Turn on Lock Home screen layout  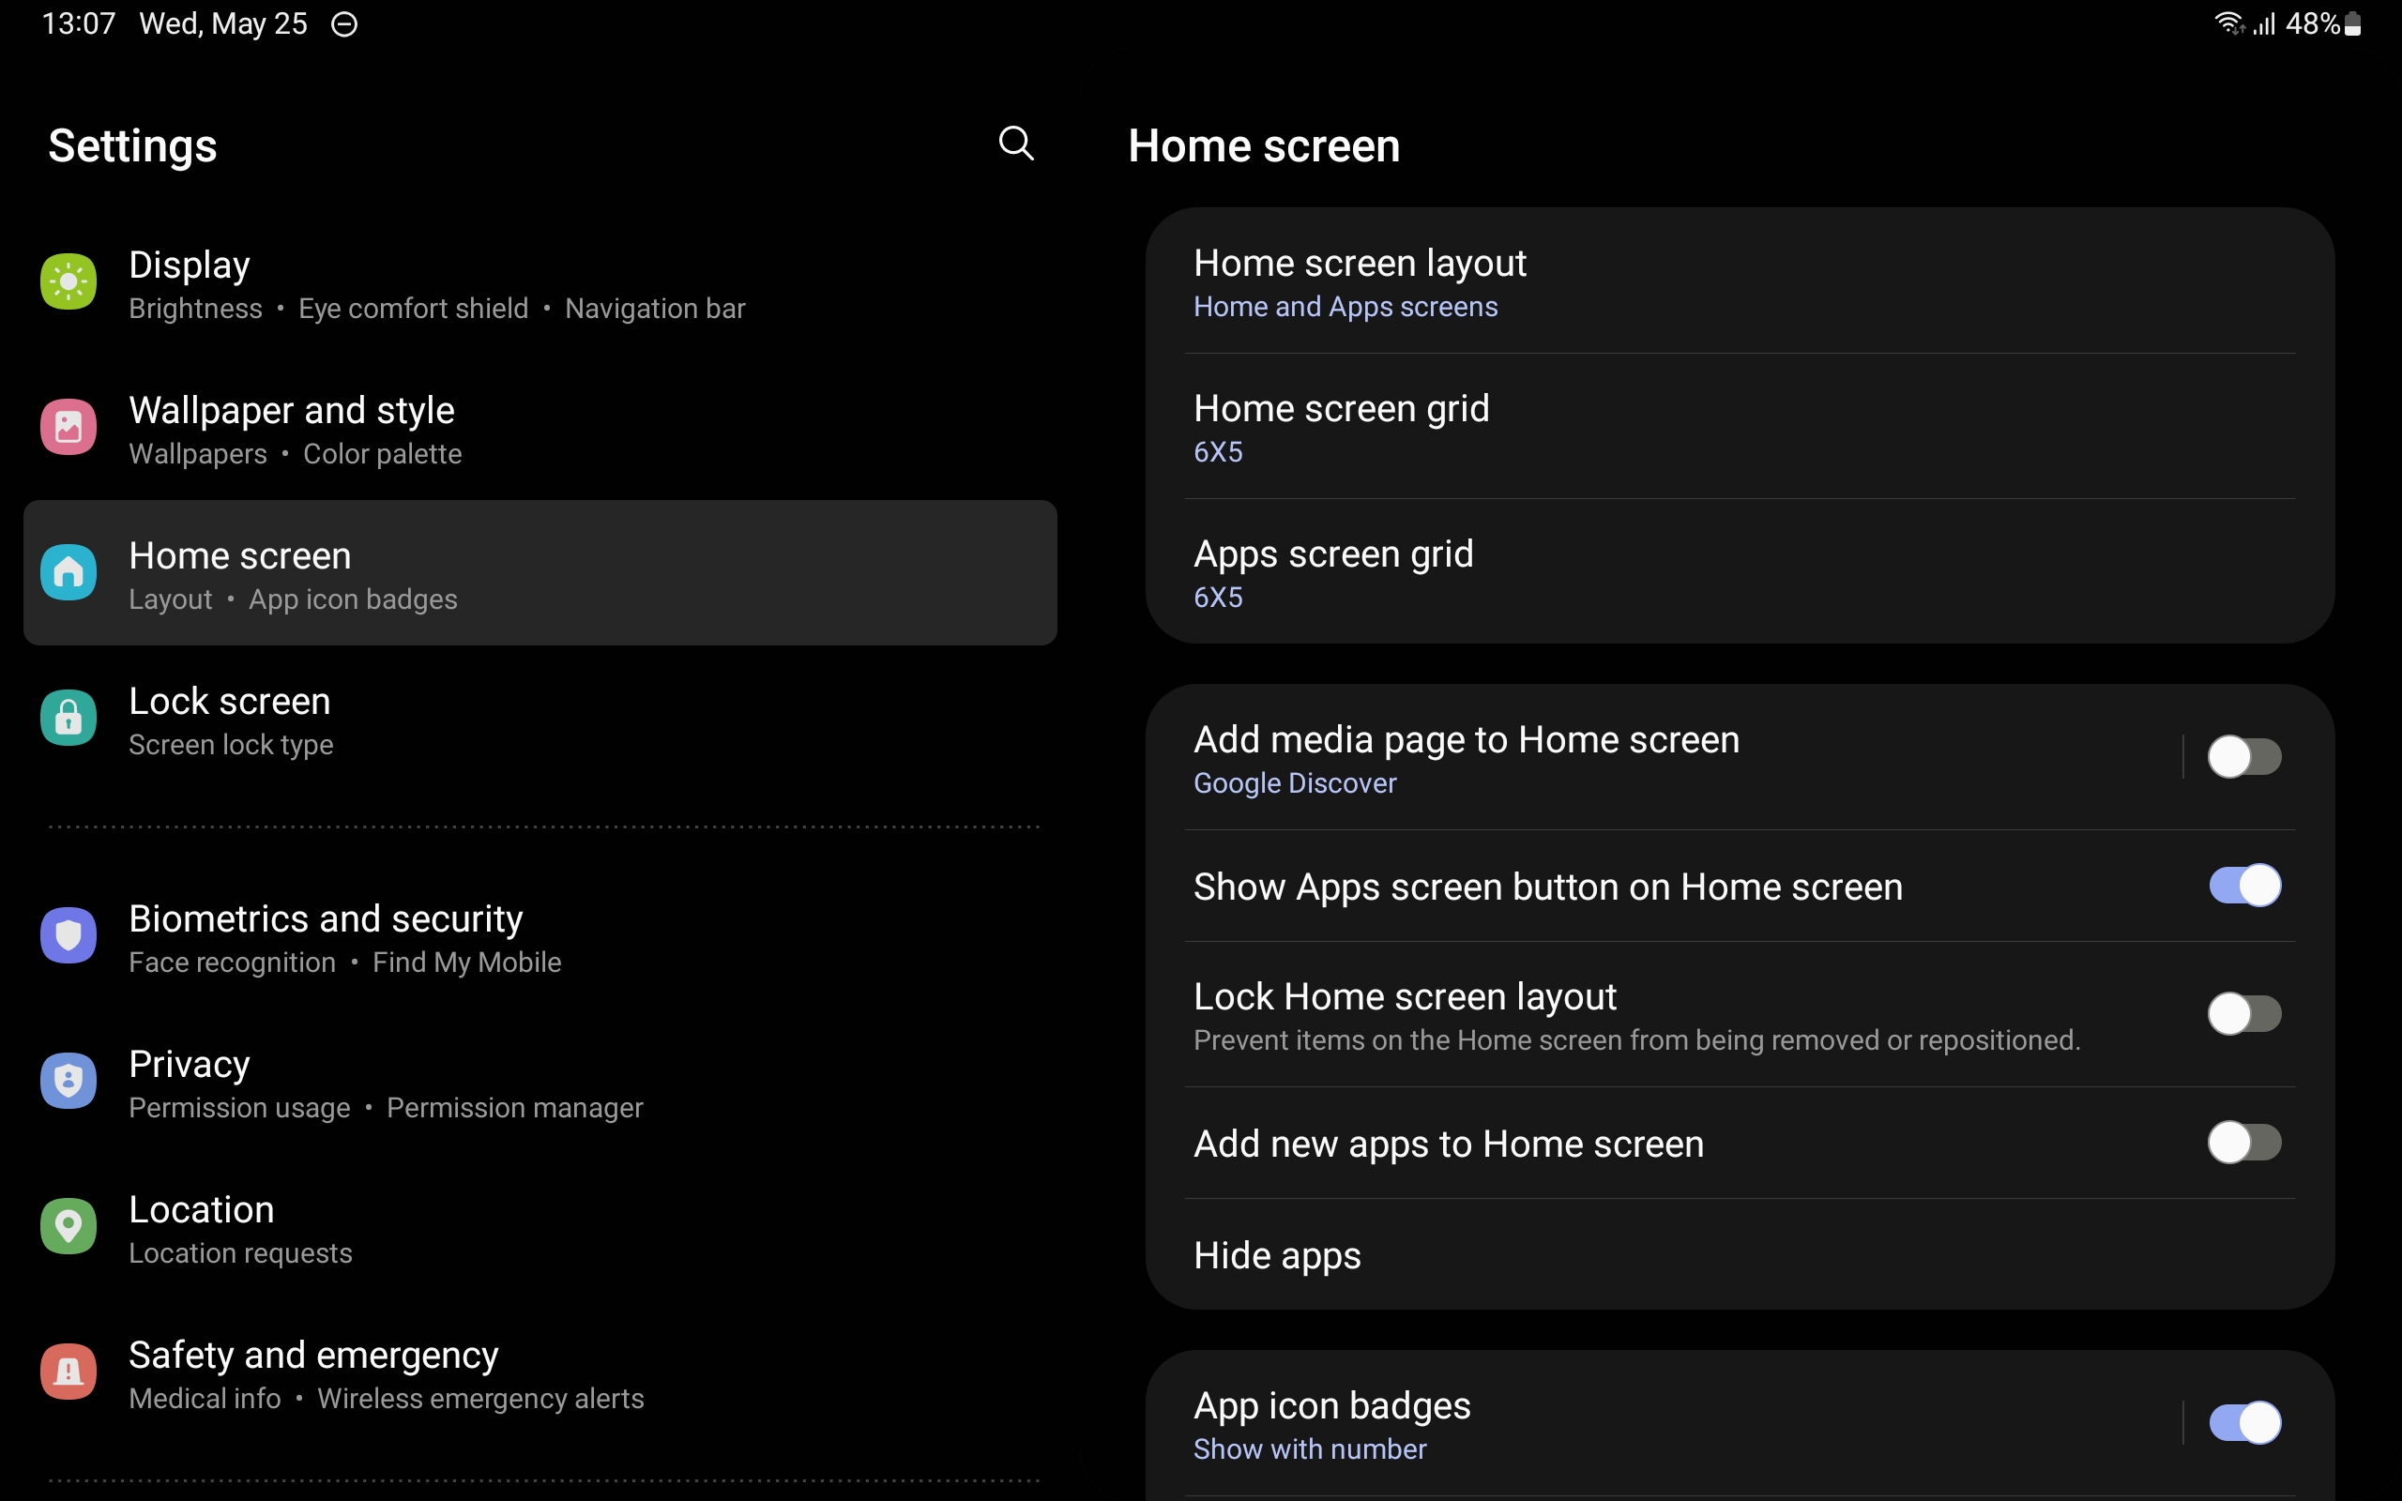tap(2243, 1013)
